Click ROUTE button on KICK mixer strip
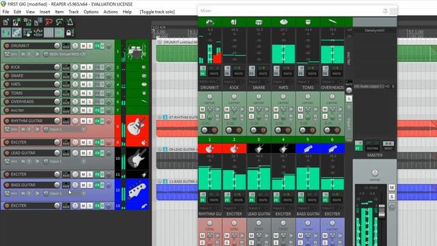Screen dimensions: 437x246 (x=238, y=74)
